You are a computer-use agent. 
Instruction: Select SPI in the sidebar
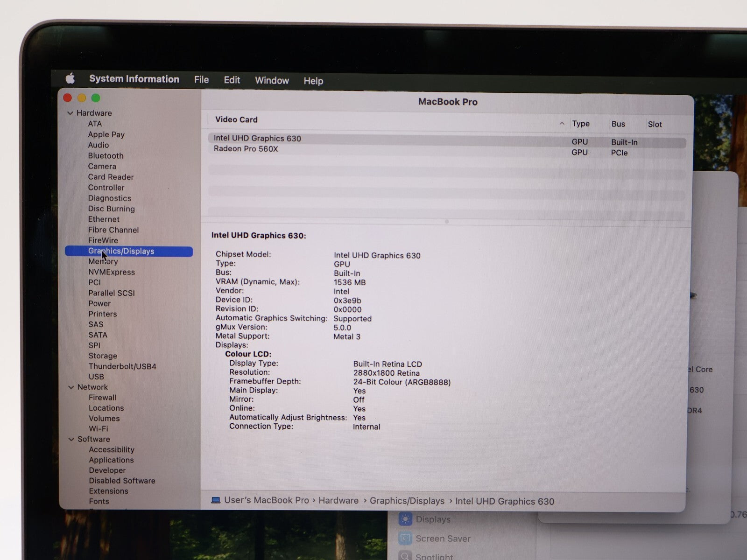[x=94, y=345]
